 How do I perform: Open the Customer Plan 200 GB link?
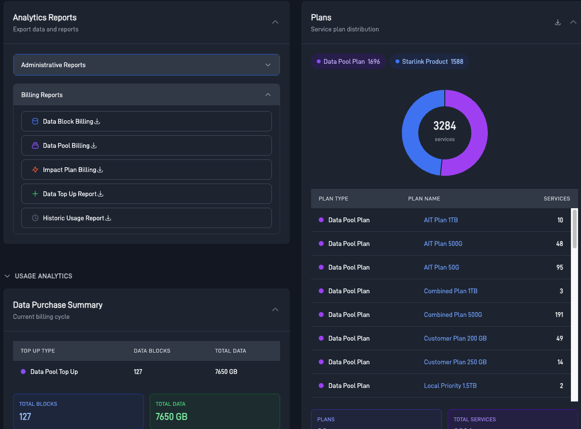coord(455,338)
